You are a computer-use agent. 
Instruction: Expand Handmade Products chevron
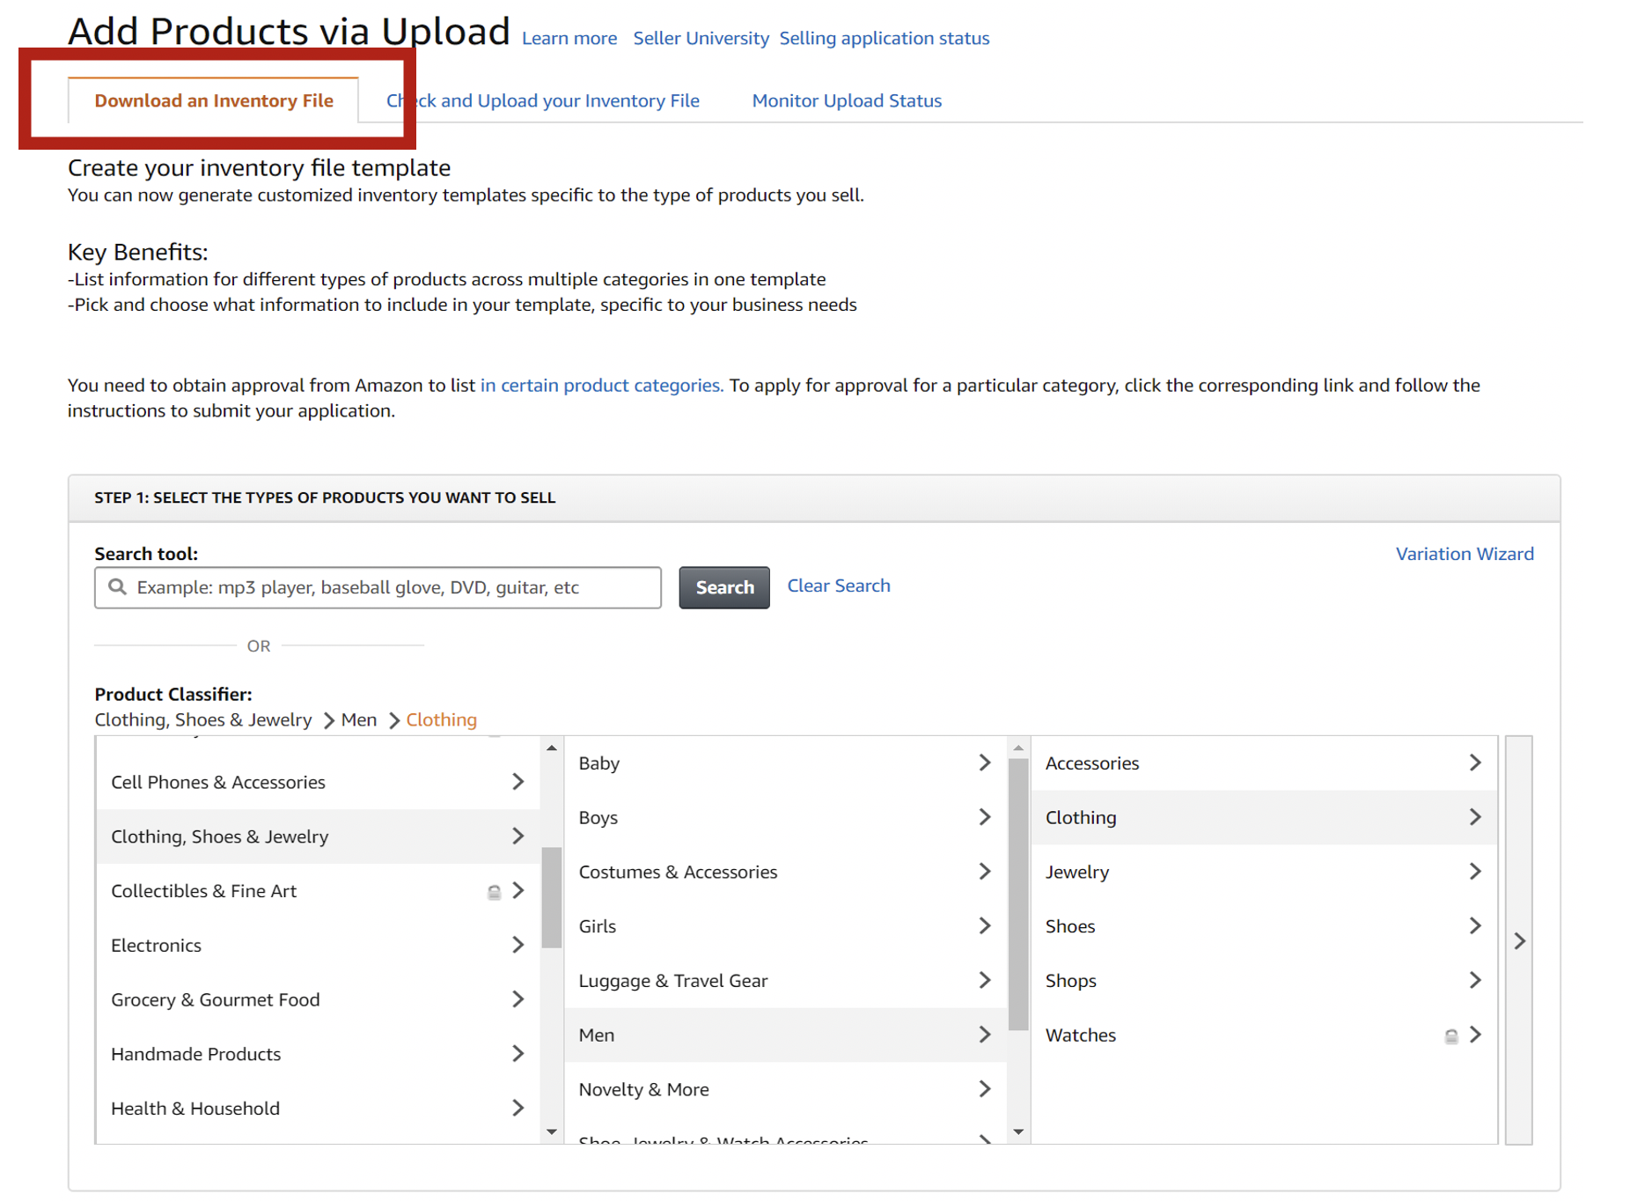pyautogui.click(x=518, y=1054)
